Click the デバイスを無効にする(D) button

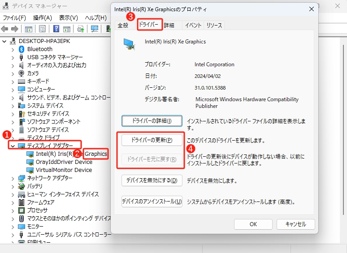click(x=152, y=180)
